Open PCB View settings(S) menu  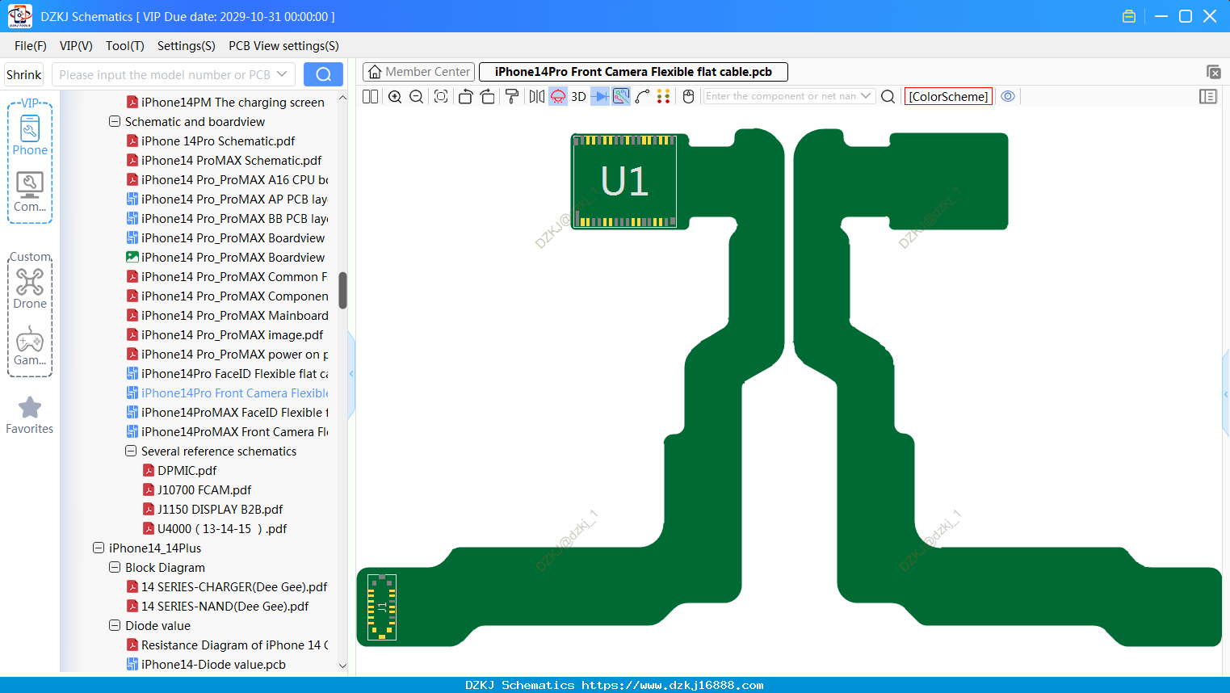click(283, 46)
